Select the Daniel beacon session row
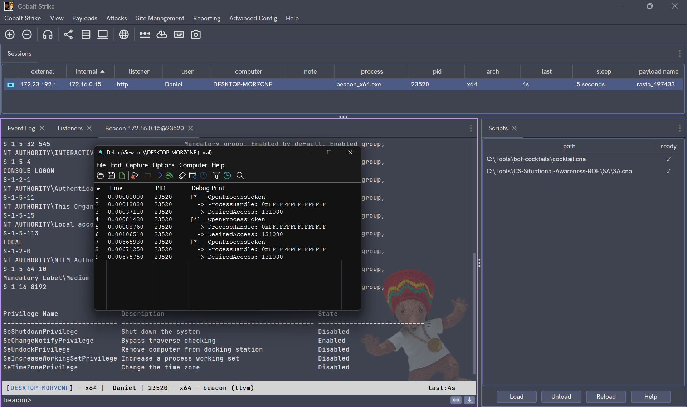This screenshot has width=687, height=407. pos(343,84)
